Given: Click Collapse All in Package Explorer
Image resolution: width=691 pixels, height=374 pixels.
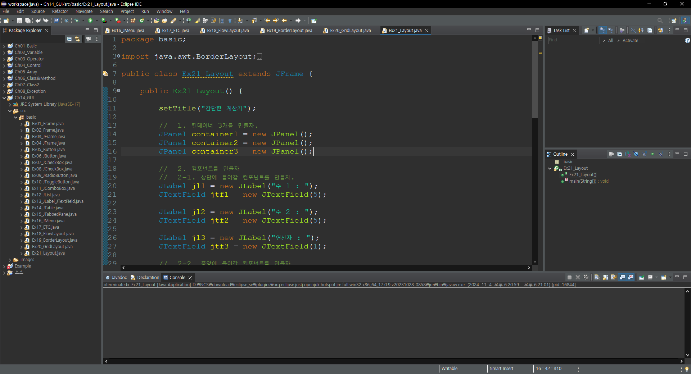Looking at the screenshot, I should tap(69, 39).
